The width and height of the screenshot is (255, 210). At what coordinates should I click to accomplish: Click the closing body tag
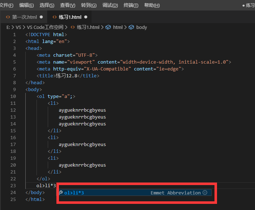pyautogui.click(x=35, y=193)
